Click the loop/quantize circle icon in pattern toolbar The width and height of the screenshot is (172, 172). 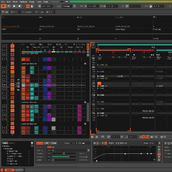(x=109, y=137)
